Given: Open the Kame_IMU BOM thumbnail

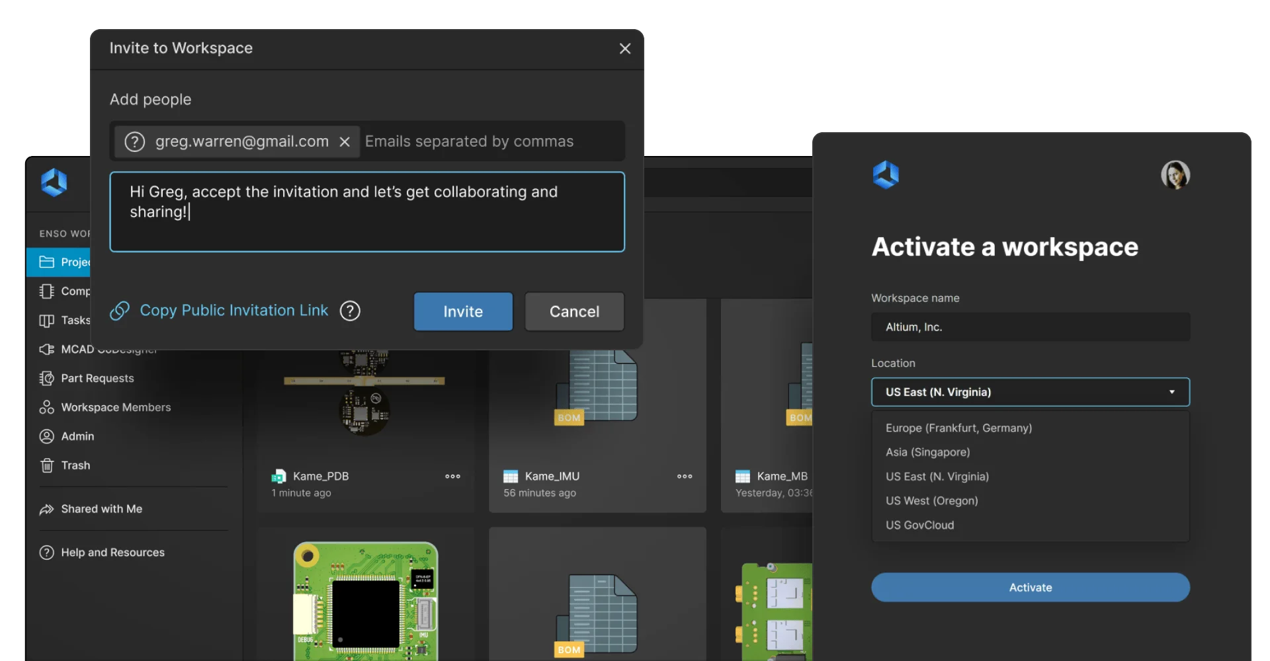Looking at the screenshot, I should [596, 388].
